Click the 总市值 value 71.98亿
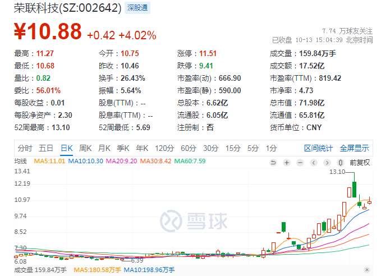Image resolution: width=381 pixels, height=276 pixels. pos(312,103)
